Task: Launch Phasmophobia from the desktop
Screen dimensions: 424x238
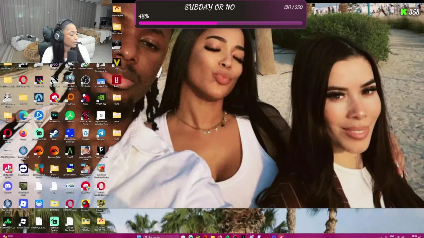Action: tap(101, 152)
